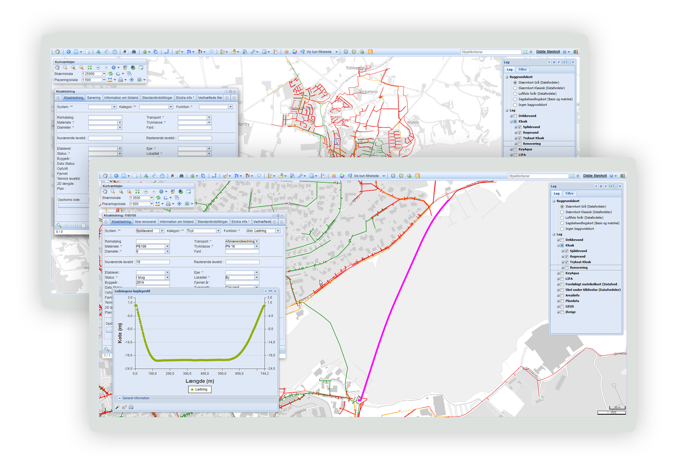Click the refresh arrows icon next to the 1:3500 scale
Screen dimensions: 677x465
(x=158, y=198)
